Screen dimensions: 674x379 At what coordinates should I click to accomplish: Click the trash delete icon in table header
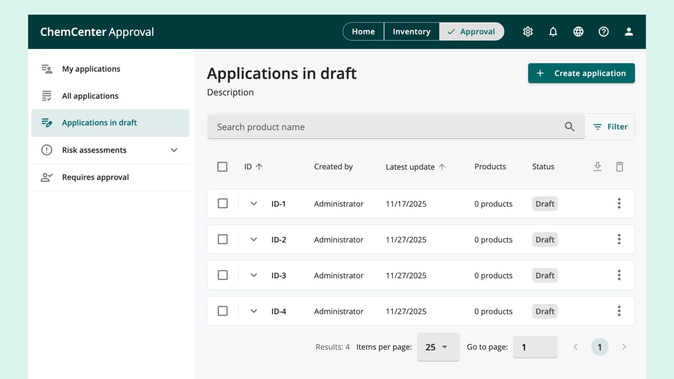[x=620, y=167]
